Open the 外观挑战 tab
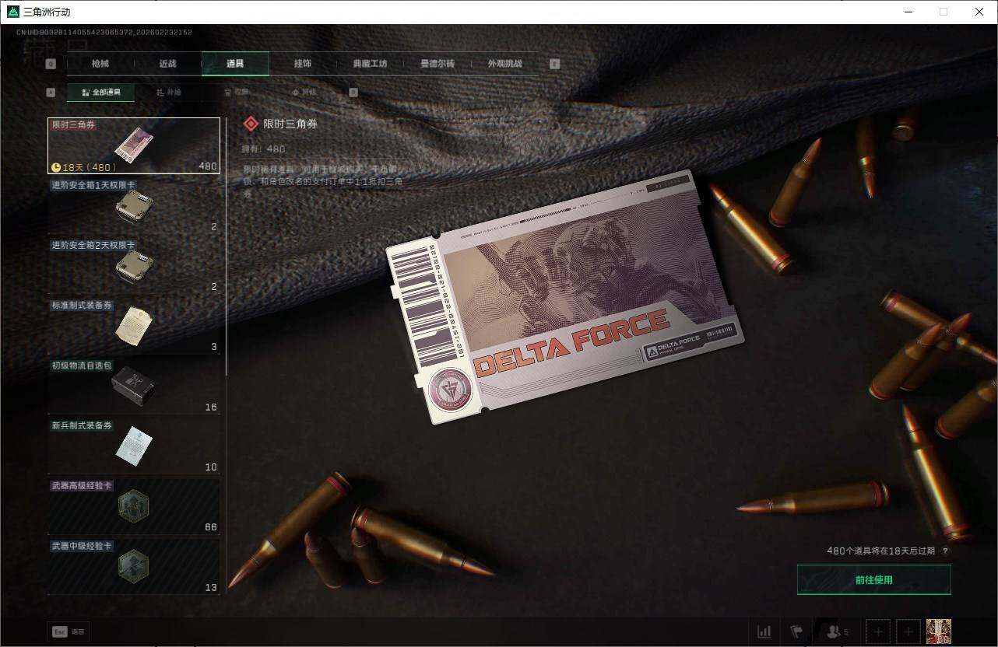Viewport: 998px width, 647px height. (x=504, y=64)
